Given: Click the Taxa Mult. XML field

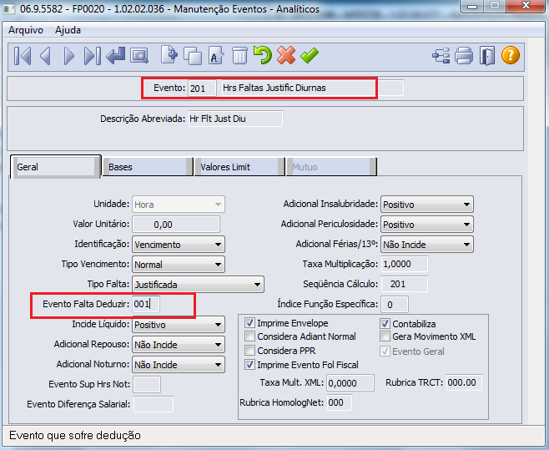Looking at the screenshot, I should pyautogui.click(x=350, y=382).
